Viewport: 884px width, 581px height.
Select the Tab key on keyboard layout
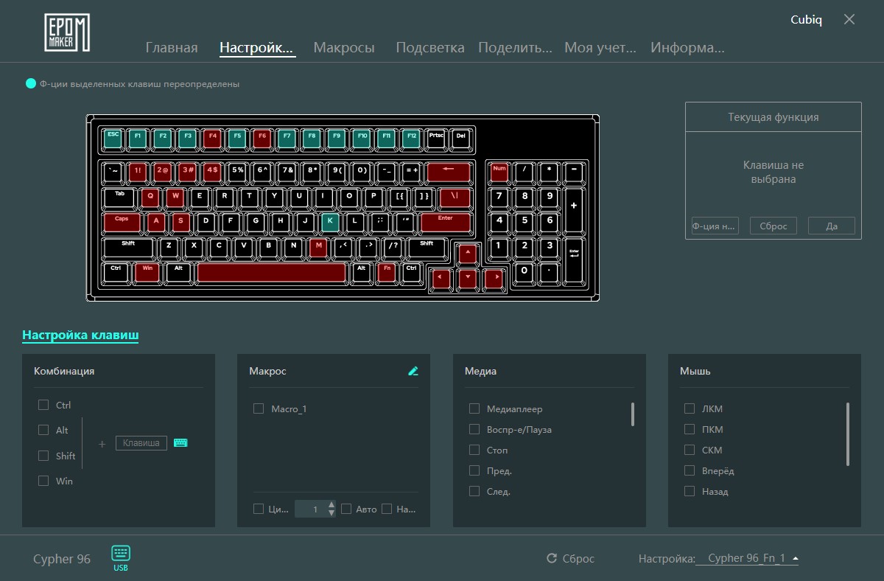[x=119, y=197]
